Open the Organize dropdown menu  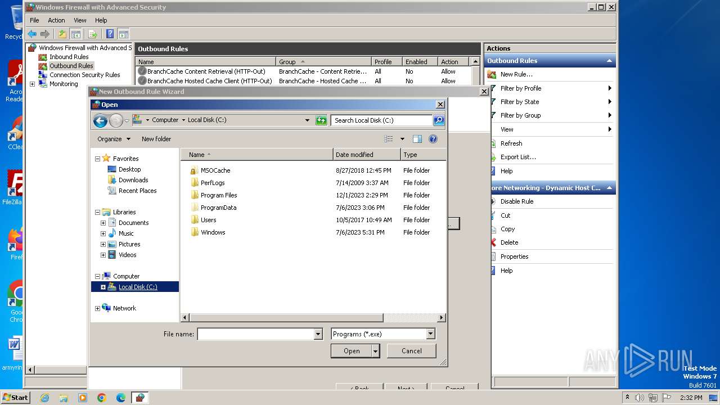tap(114, 139)
